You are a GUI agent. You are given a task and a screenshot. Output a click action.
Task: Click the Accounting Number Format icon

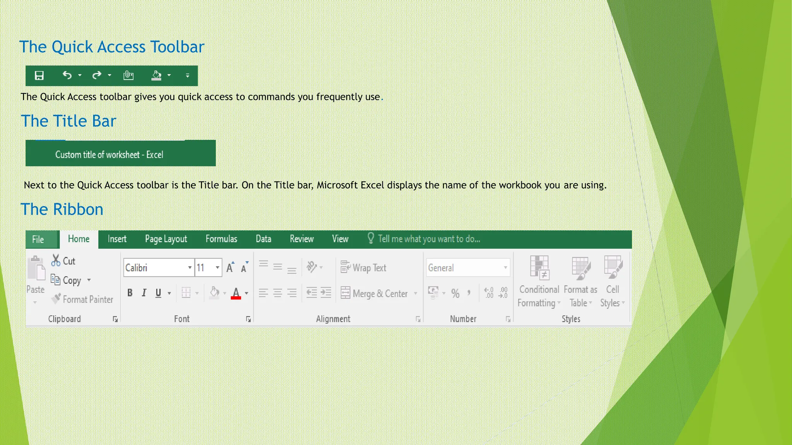(433, 292)
